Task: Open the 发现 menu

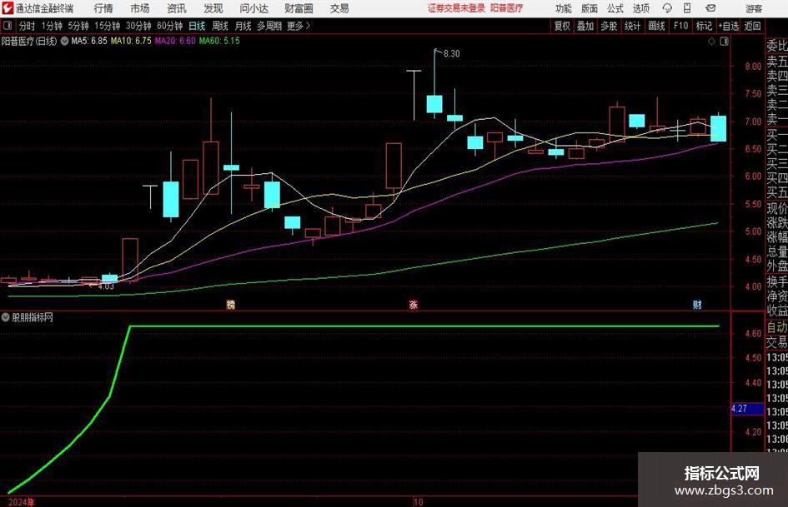Action: click(213, 8)
